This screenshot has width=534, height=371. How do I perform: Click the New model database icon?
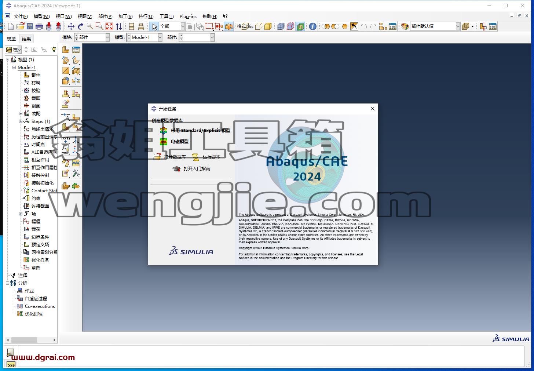click(11, 26)
